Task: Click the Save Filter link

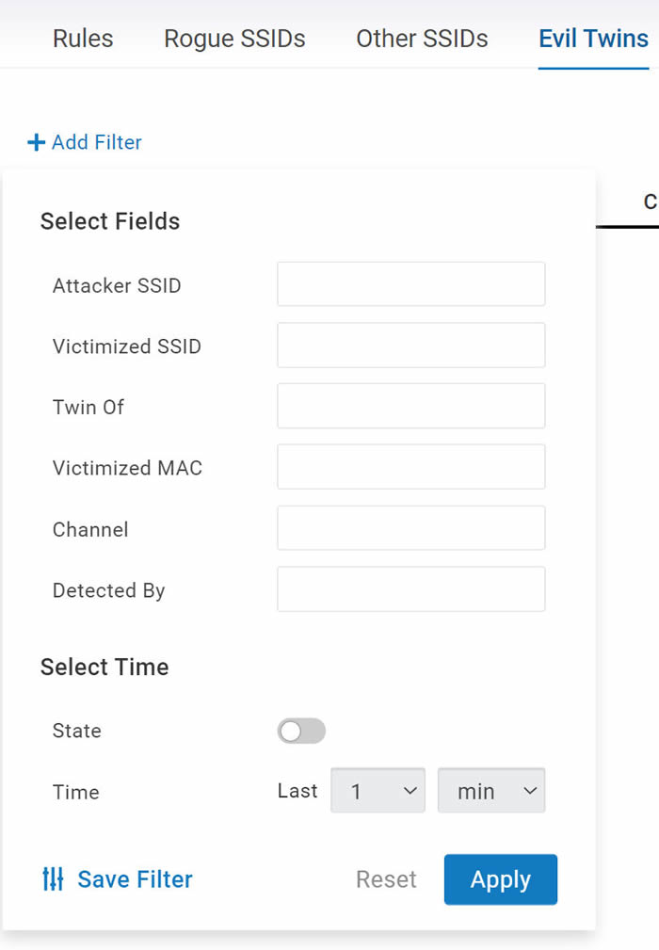Action: pos(135,879)
